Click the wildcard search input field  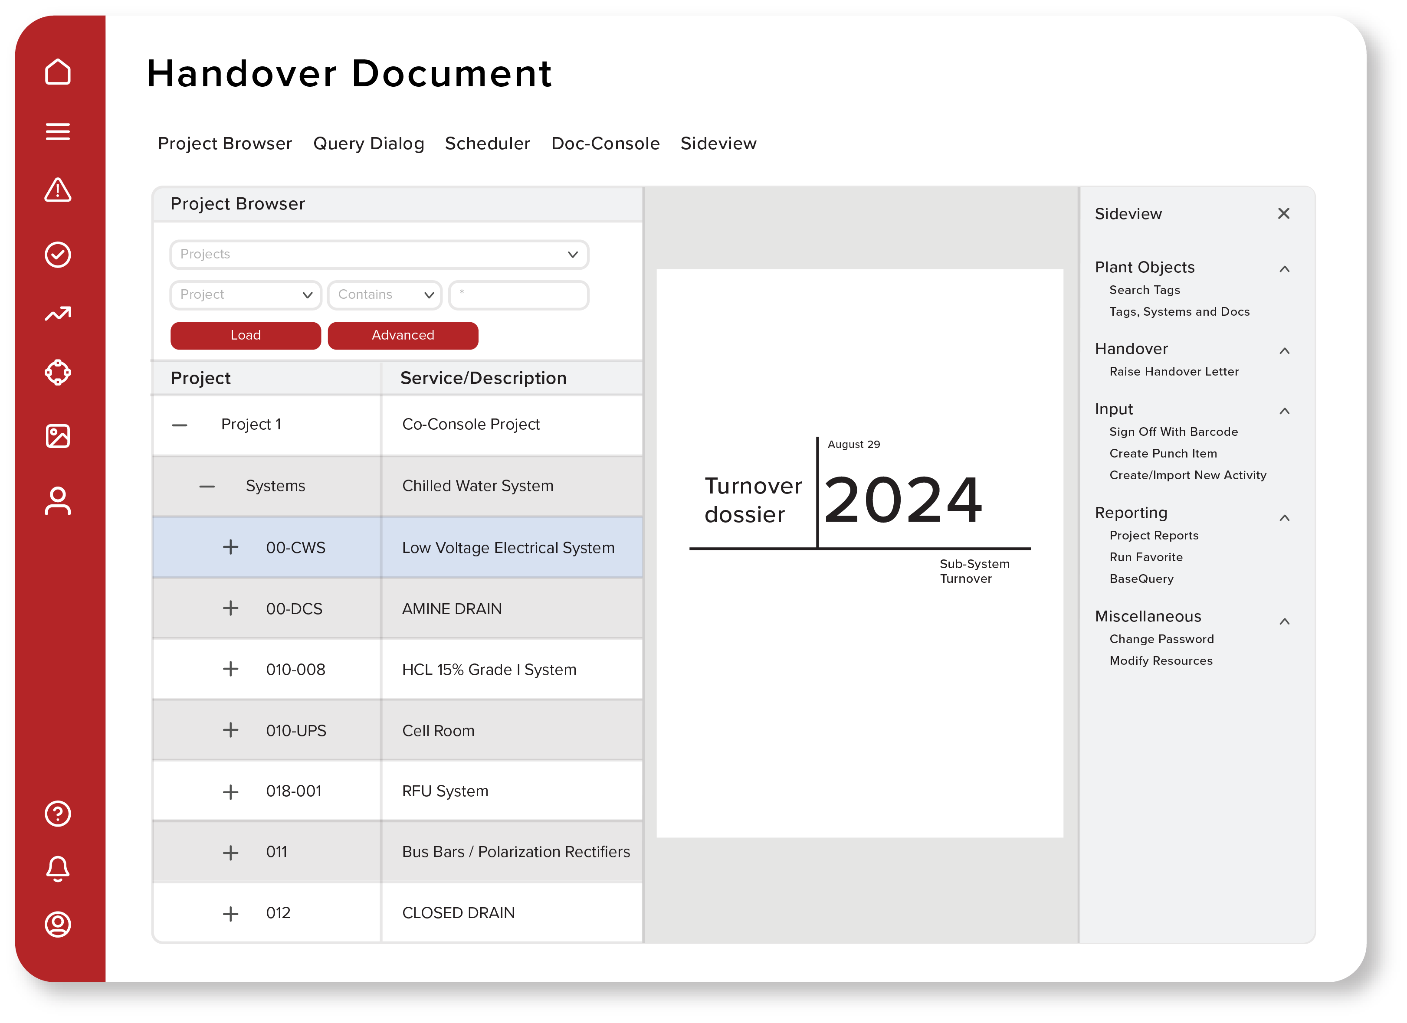point(518,295)
